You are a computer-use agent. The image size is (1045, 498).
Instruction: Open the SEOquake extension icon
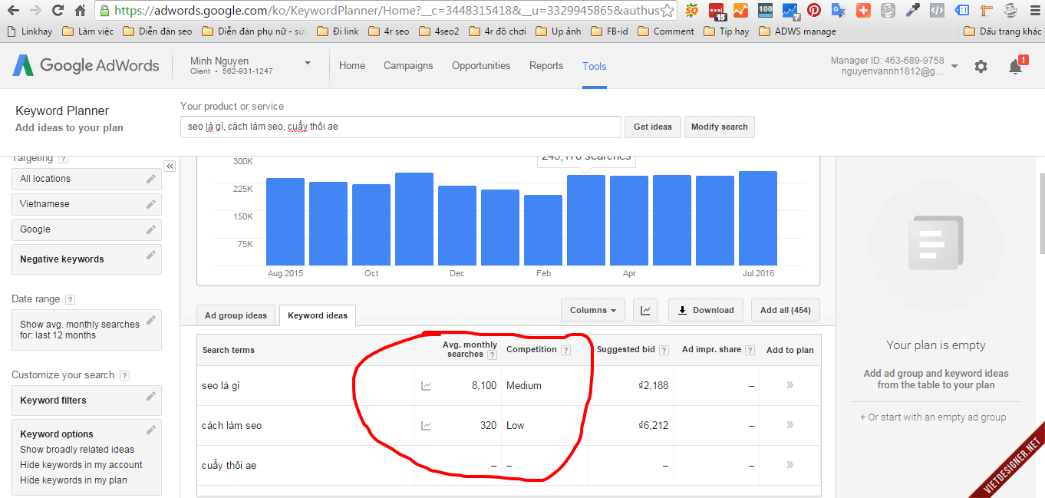click(x=692, y=11)
